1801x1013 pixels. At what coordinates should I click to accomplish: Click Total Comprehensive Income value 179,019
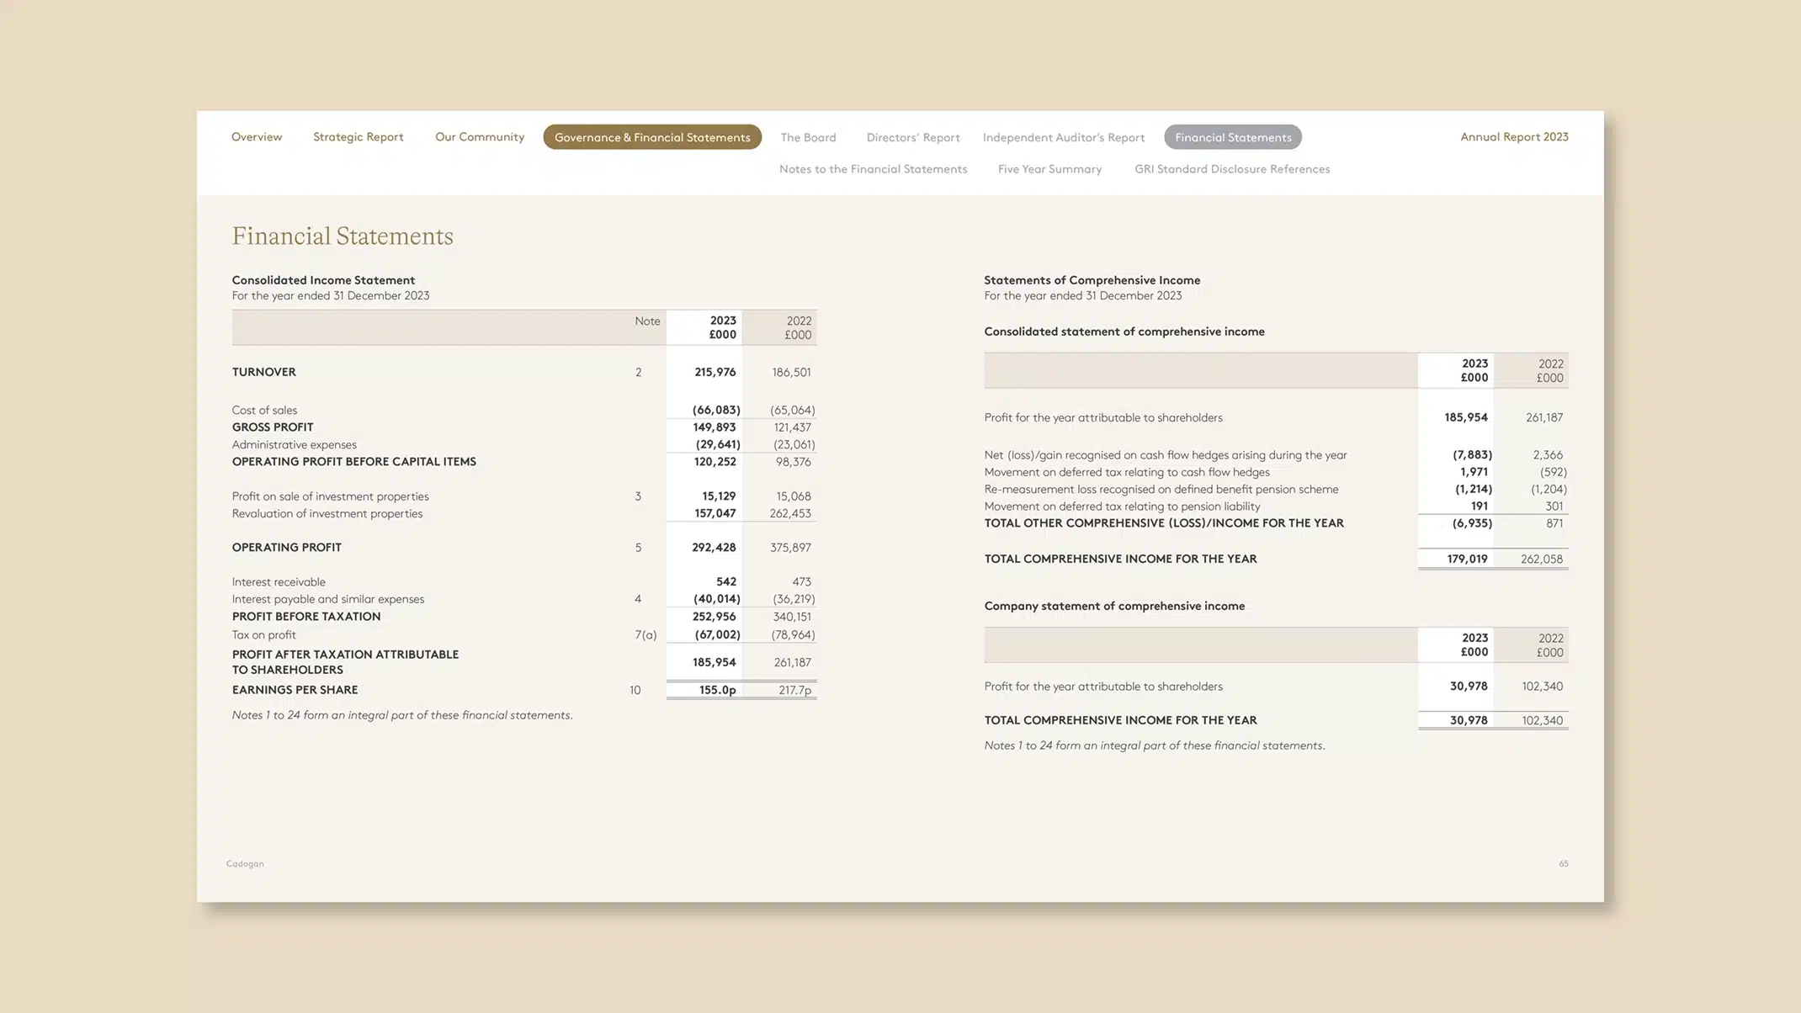click(1466, 559)
